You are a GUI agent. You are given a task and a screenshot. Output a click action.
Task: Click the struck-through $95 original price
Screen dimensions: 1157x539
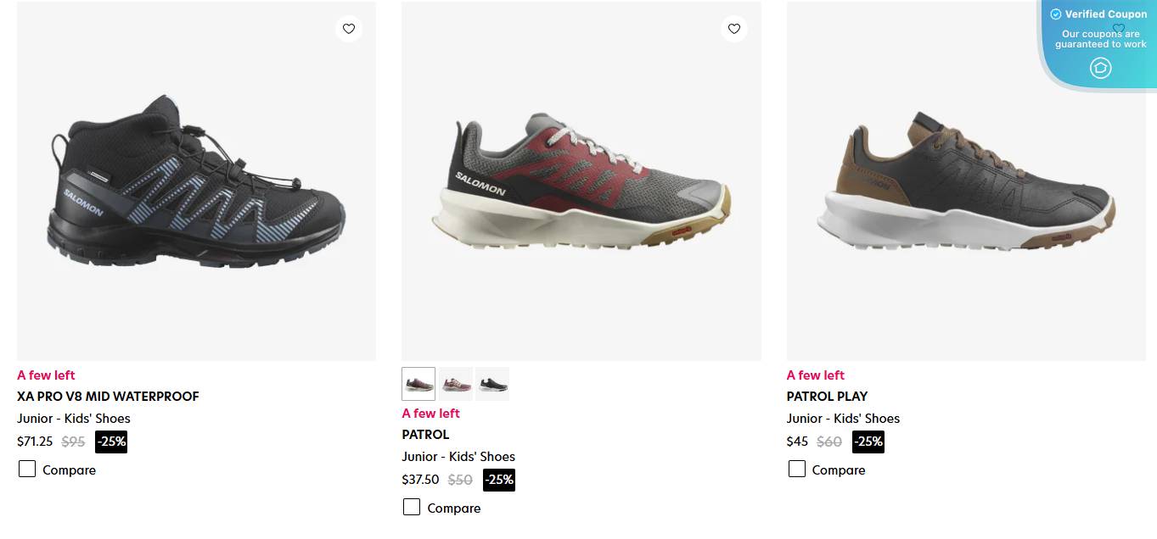tap(73, 442)
